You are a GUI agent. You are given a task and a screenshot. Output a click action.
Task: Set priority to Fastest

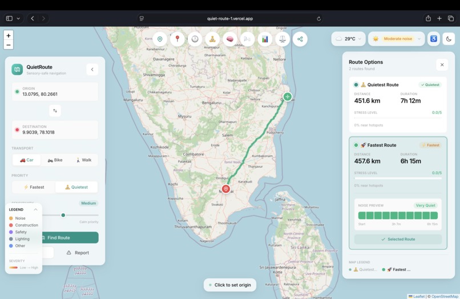(x=34, y=187)
